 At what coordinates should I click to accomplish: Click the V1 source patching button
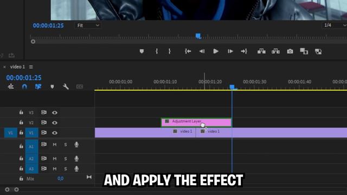(11, 133)
